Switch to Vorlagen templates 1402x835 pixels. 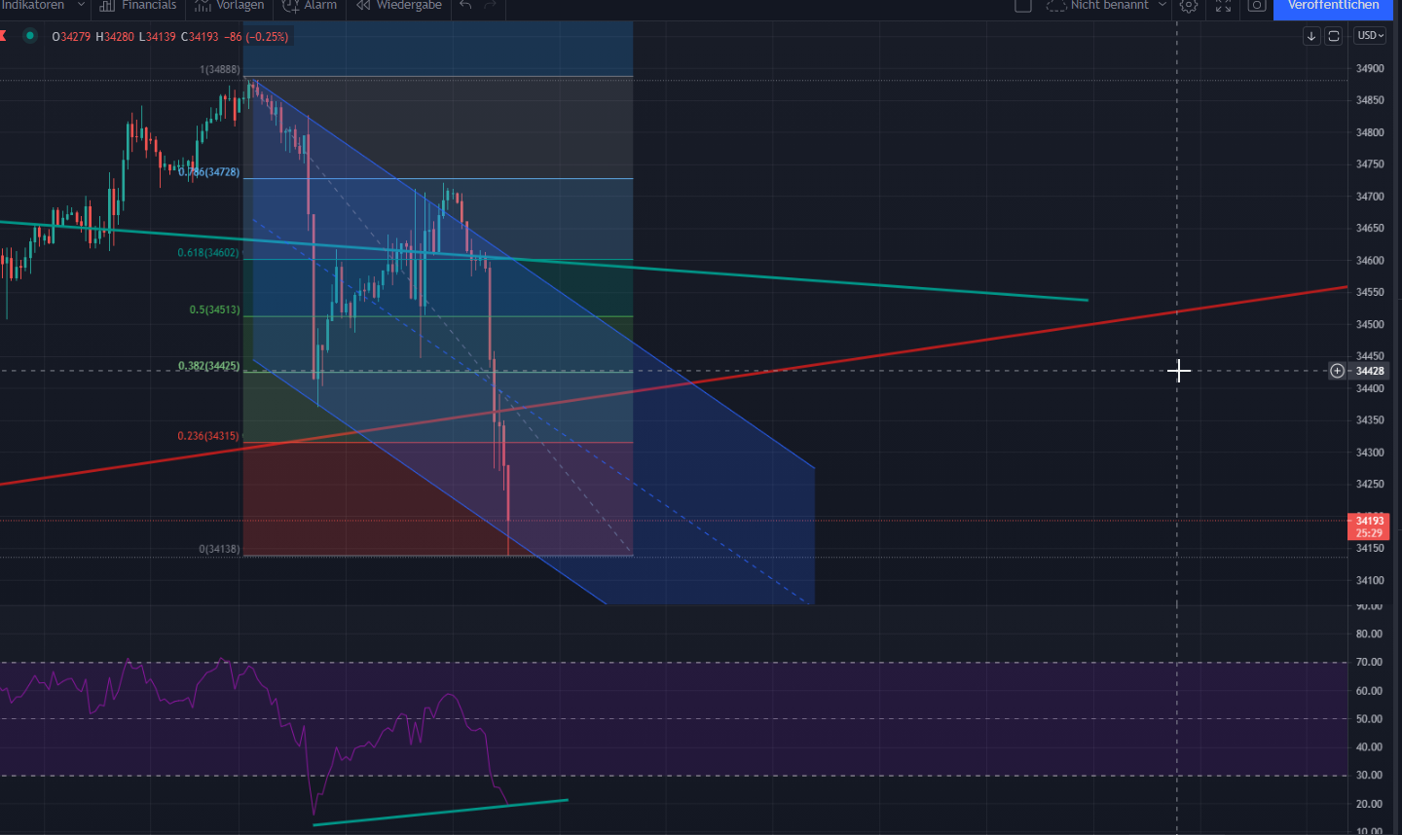click(230, 6)
